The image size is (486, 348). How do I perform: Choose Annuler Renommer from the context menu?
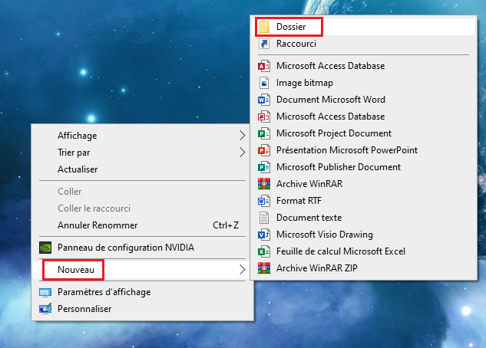[144, 225]
